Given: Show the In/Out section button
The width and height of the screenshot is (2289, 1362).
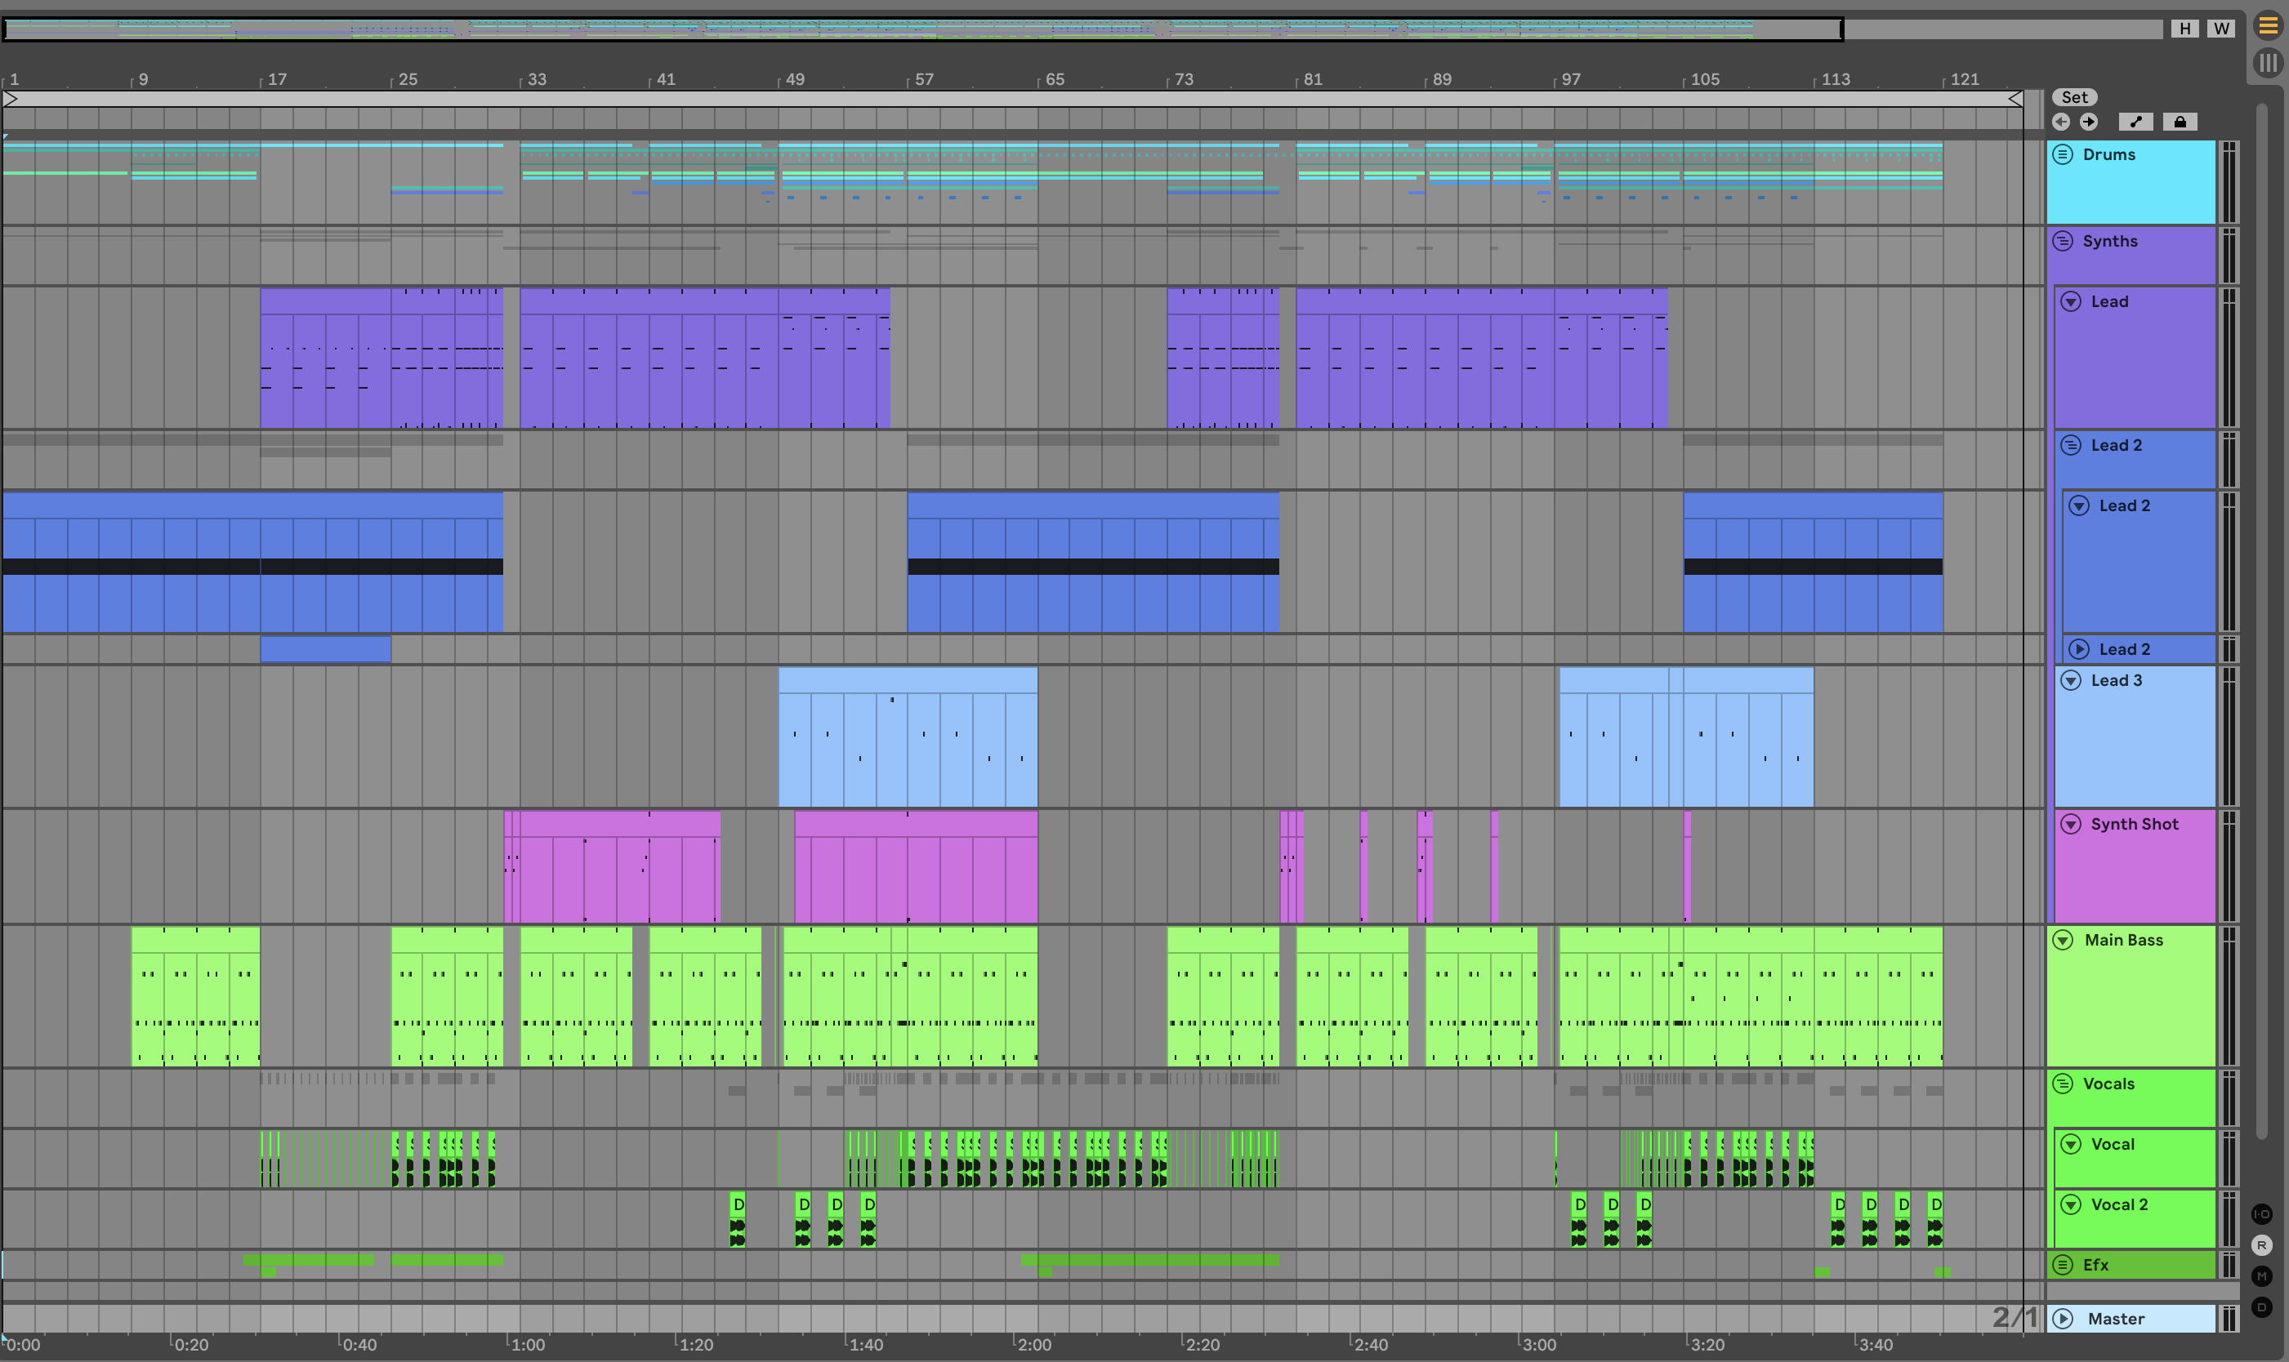Looking at the screenshot, I should click(2261, 1214).
